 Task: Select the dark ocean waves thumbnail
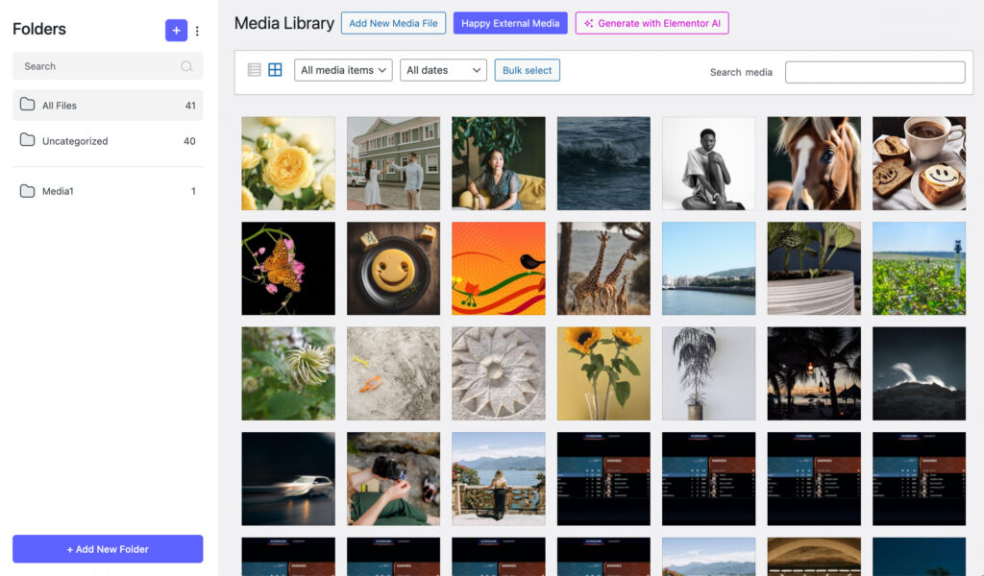[603, 163]
